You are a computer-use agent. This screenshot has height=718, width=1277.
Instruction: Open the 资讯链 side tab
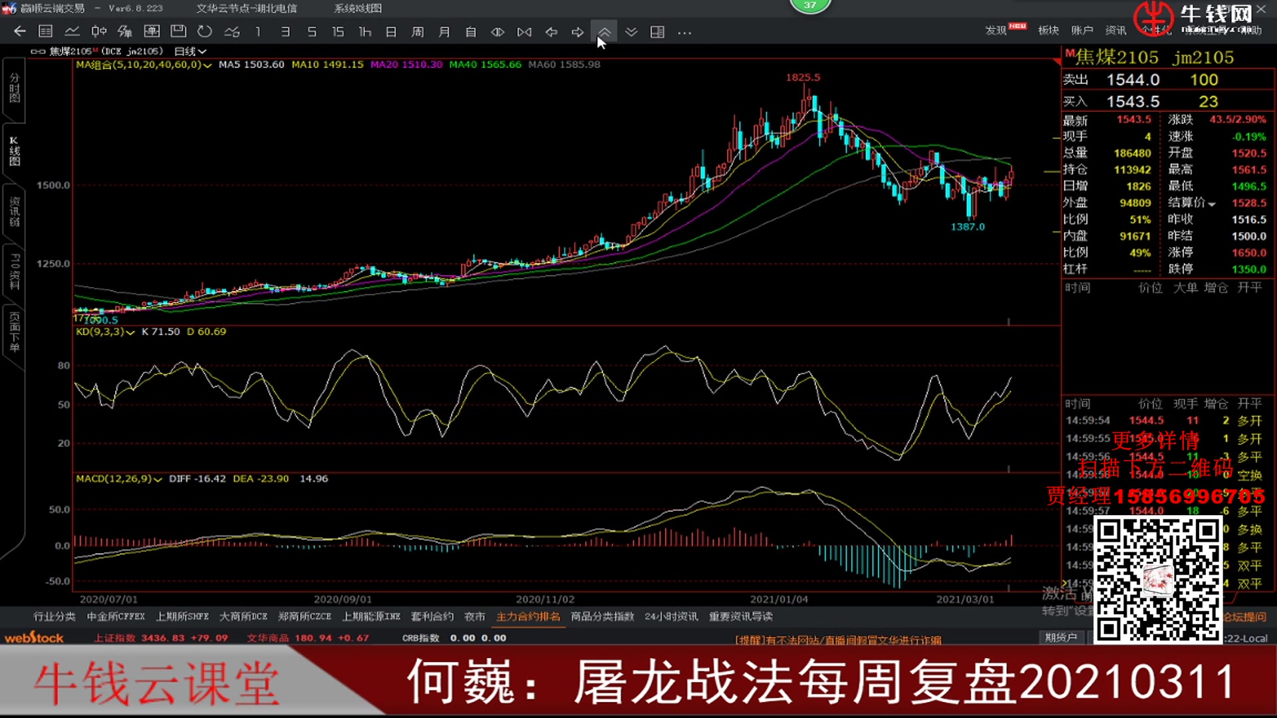(x=14, y=211)
